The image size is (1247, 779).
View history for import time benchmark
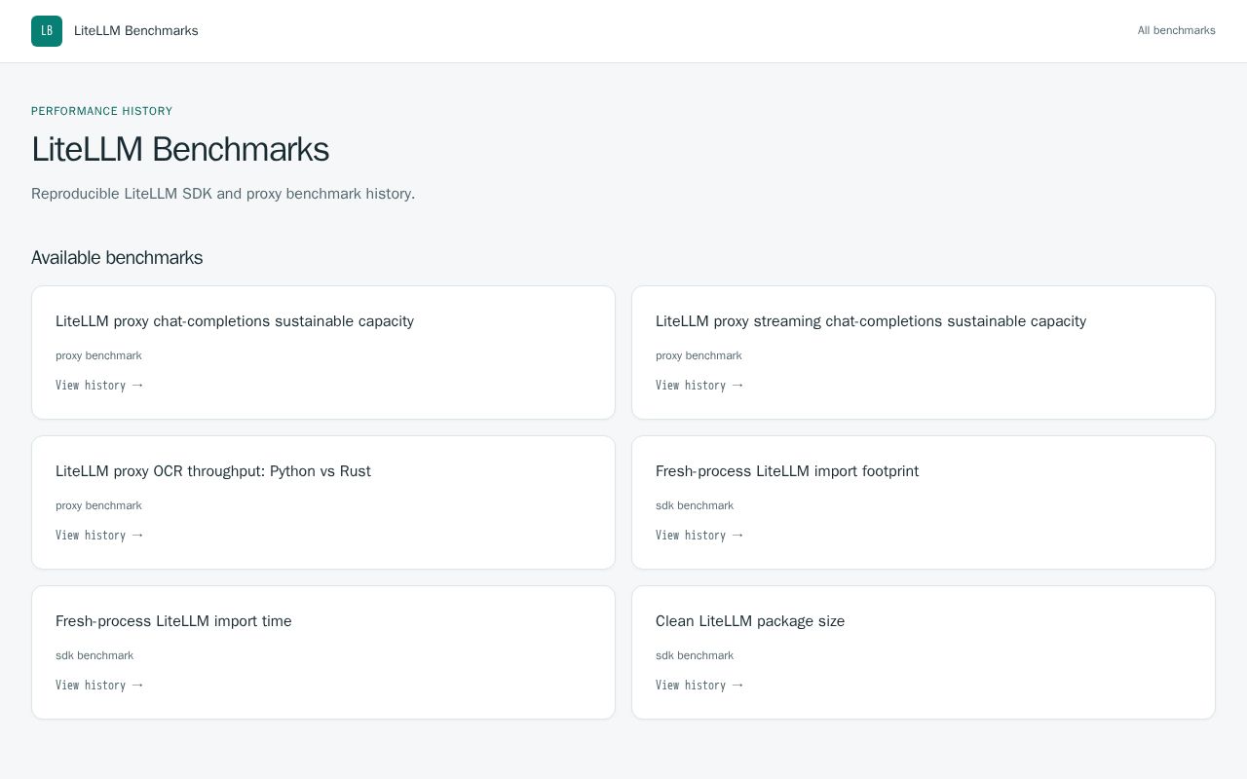tap(99, 686)
